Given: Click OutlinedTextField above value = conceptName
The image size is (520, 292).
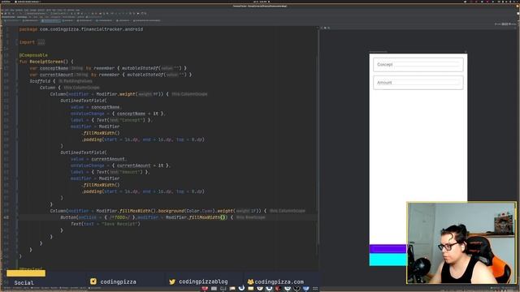Looking at the screenshot, I should click(83, 101).
